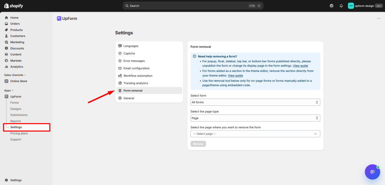
Task: Click the Shopify logo
Action: pyautogui.click(x=14, y=6)
